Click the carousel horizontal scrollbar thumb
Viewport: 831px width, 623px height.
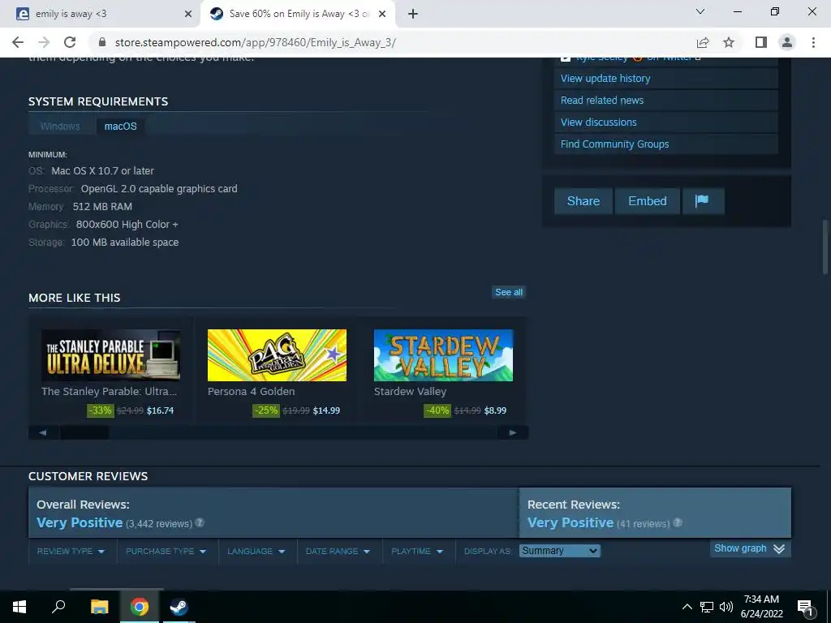[84, 433]
